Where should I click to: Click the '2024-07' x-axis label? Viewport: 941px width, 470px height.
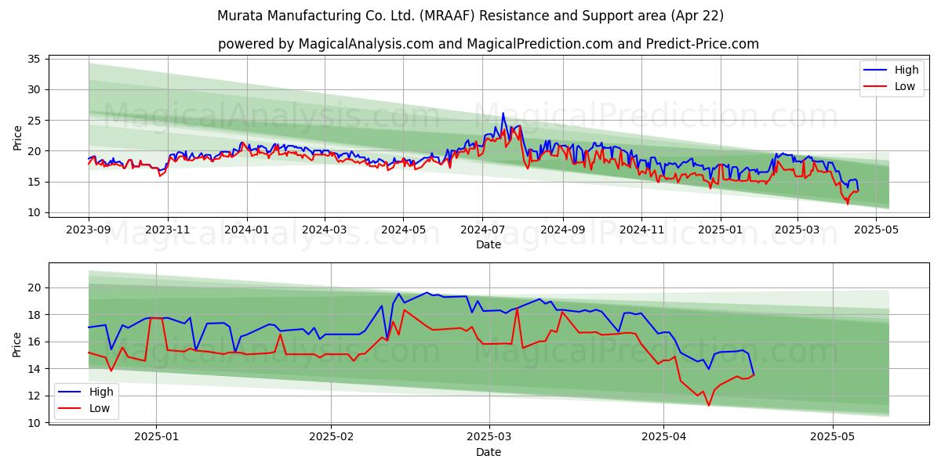coord(481,230)
